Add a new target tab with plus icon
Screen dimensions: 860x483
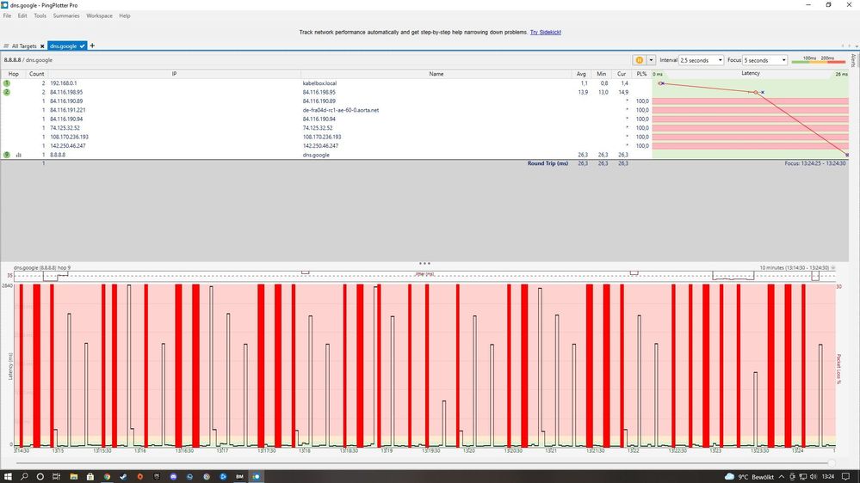(x=92, y=46)
